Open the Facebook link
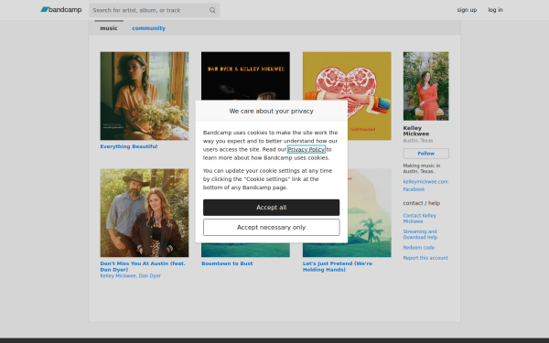This screenshot has width=549, height=343. (x=414, y=189)
